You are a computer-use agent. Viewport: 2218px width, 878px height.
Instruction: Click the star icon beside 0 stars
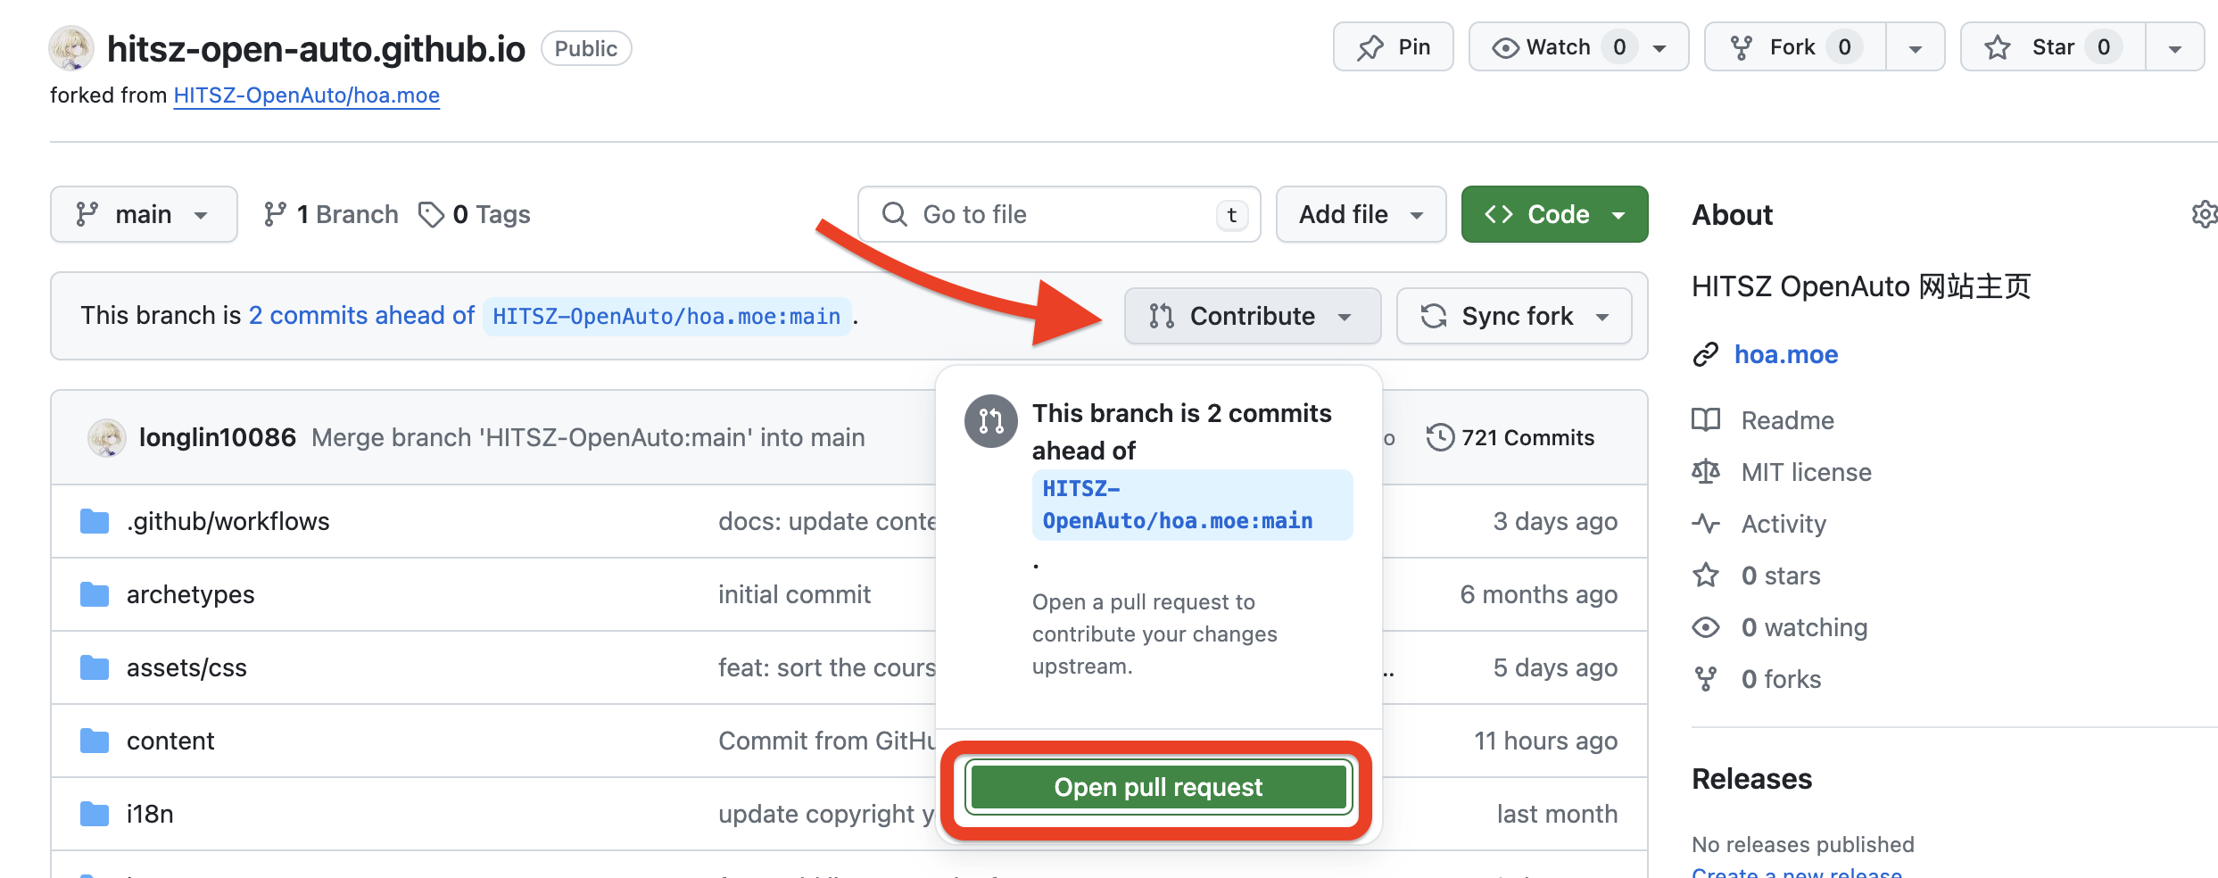tap(1706, 575)
